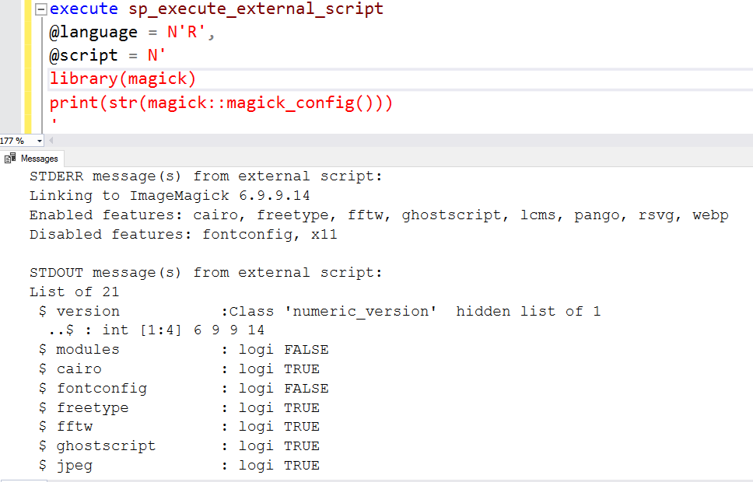Collapse the execute statement code block

point(41,9)
